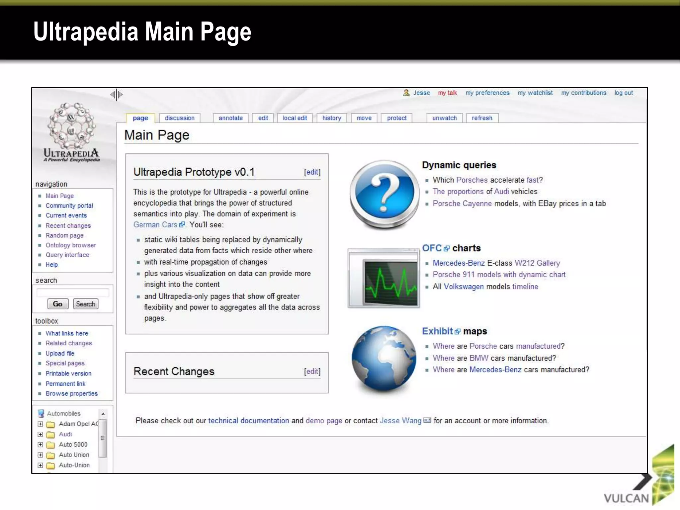Open the history tab
This screenshot has height=510, width=680.
(x=331, y=118)
